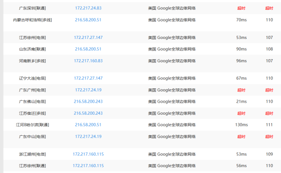Click the 21ms response time for 广东佛山
Image resolution: width=281 pixels, height=173 pixels.
click(241, 101)
